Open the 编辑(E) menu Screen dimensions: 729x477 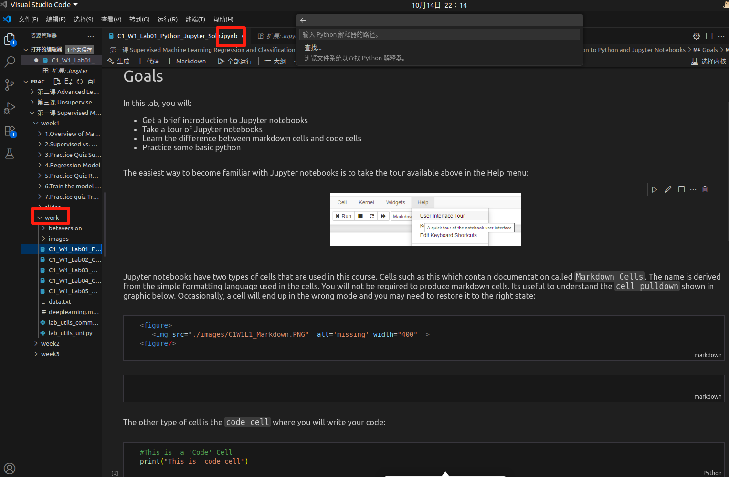coord(56,19)
